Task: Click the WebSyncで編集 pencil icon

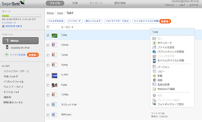Action: point(154,89)
